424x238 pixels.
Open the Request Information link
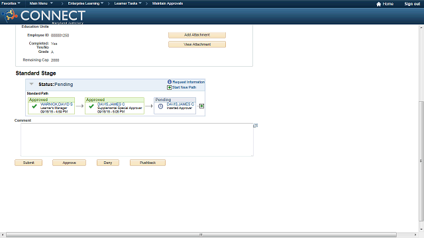[x=188, y=82]
